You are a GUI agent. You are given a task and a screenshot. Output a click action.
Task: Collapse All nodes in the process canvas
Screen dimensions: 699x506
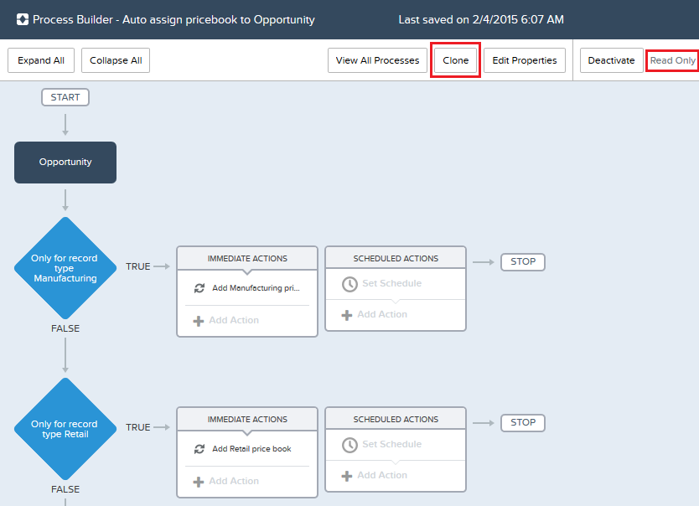click(x=115, y=60)
